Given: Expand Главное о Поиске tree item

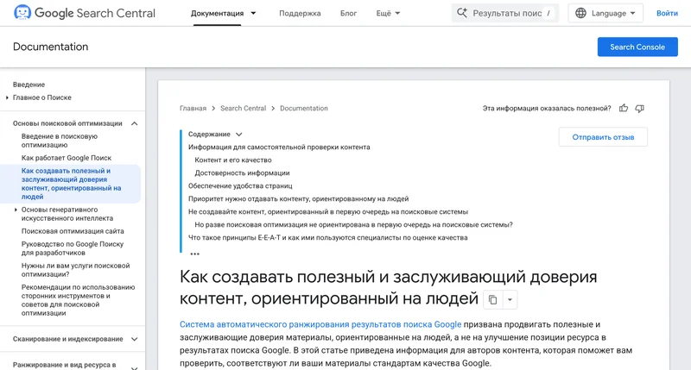Looking at the screenshot, I should 7,97.
